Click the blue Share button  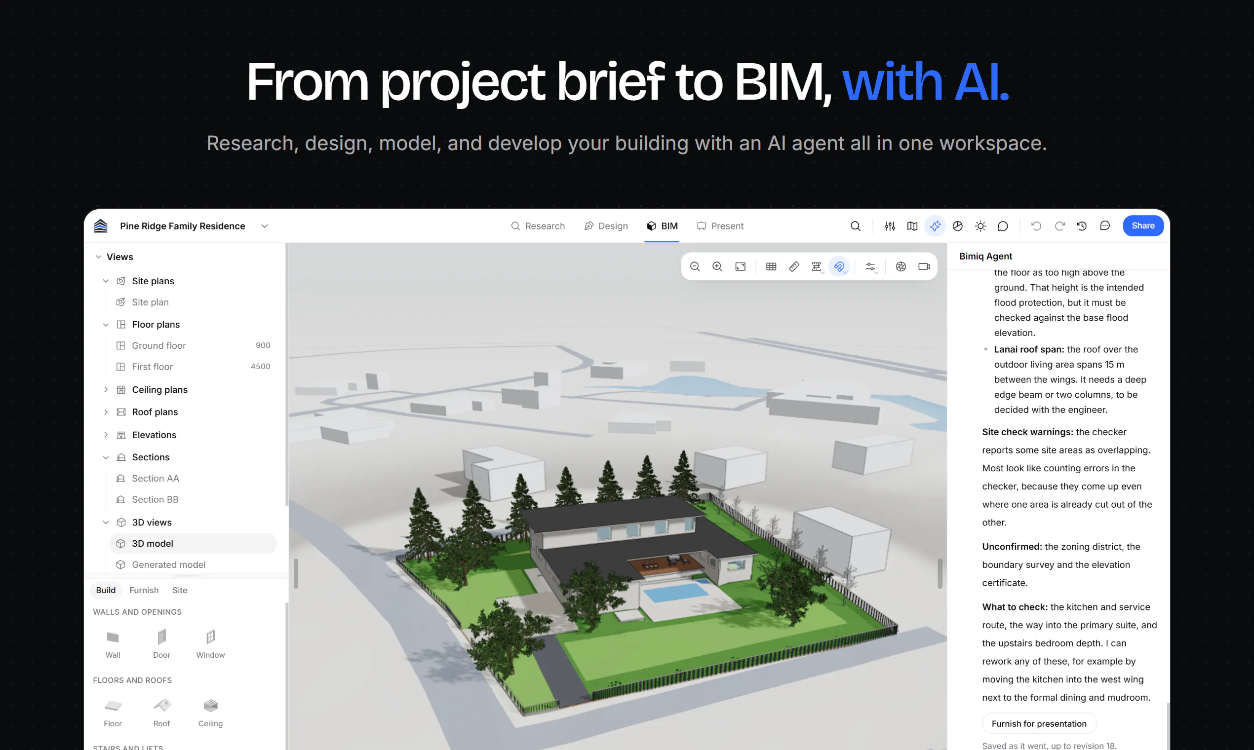[1143, 226]
